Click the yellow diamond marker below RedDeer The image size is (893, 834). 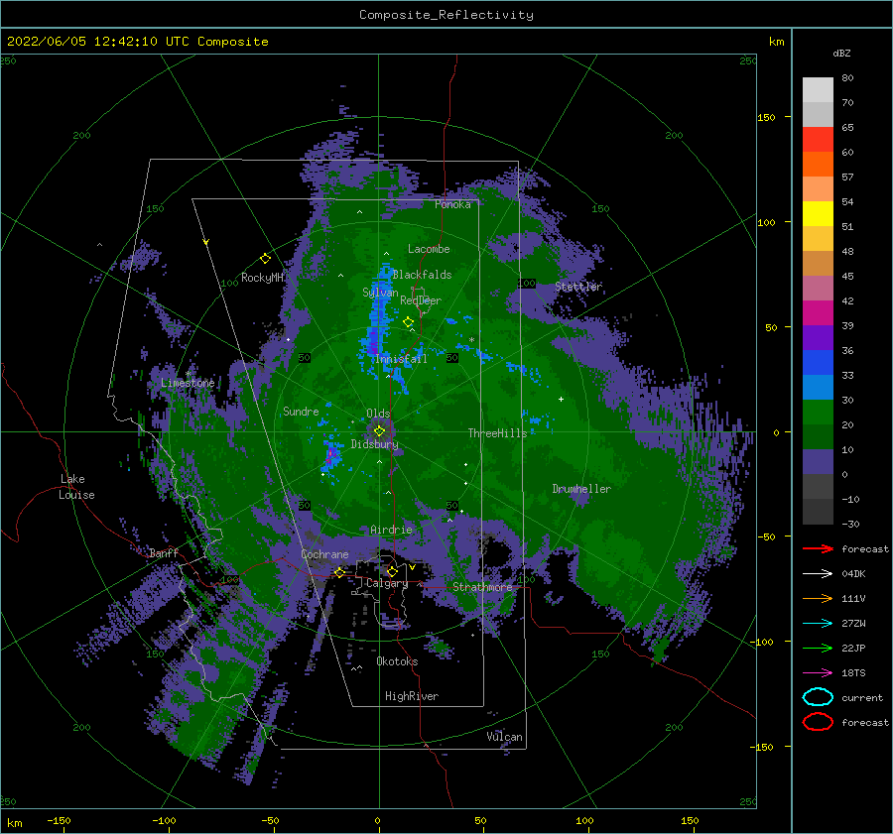(409, 322)
